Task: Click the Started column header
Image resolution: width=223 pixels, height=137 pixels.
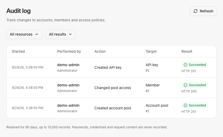Action: 18,51
